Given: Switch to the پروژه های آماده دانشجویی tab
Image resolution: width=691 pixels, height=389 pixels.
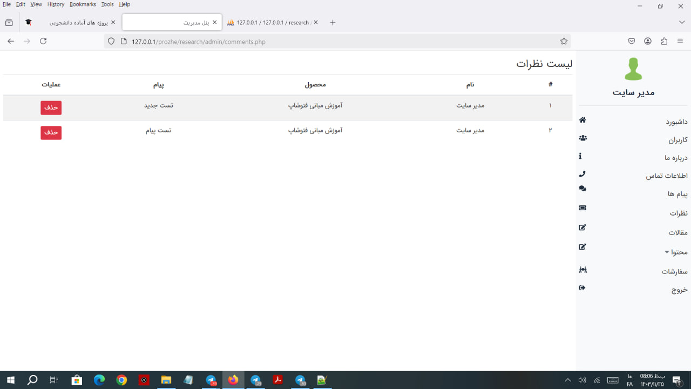Looking at the screenshot, I should 70,22.
